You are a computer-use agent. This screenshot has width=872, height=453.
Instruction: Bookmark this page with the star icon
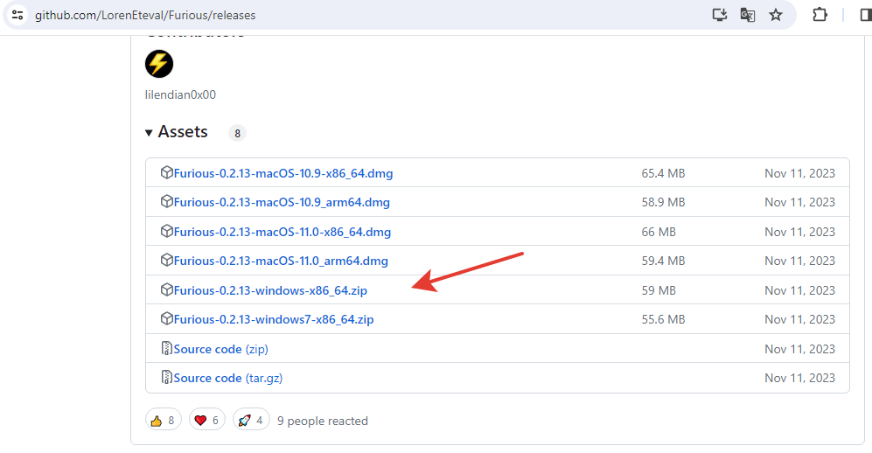tap(776, 15)
